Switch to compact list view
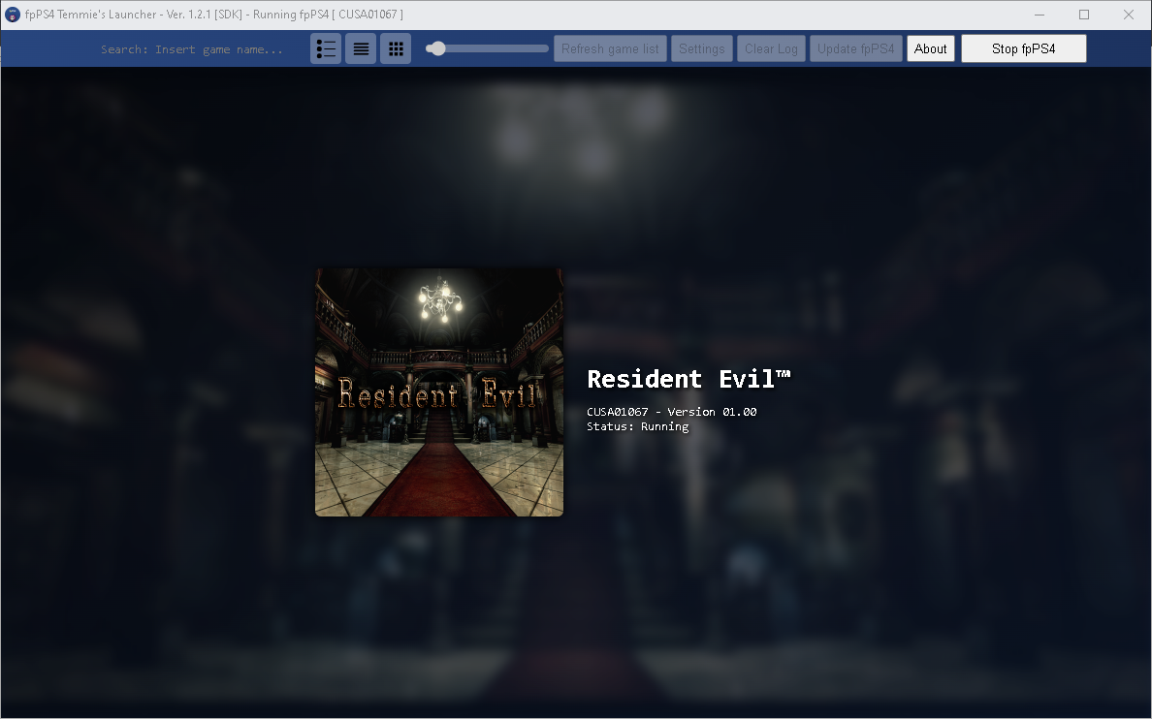1152x719 pixels. coord(360,47)
